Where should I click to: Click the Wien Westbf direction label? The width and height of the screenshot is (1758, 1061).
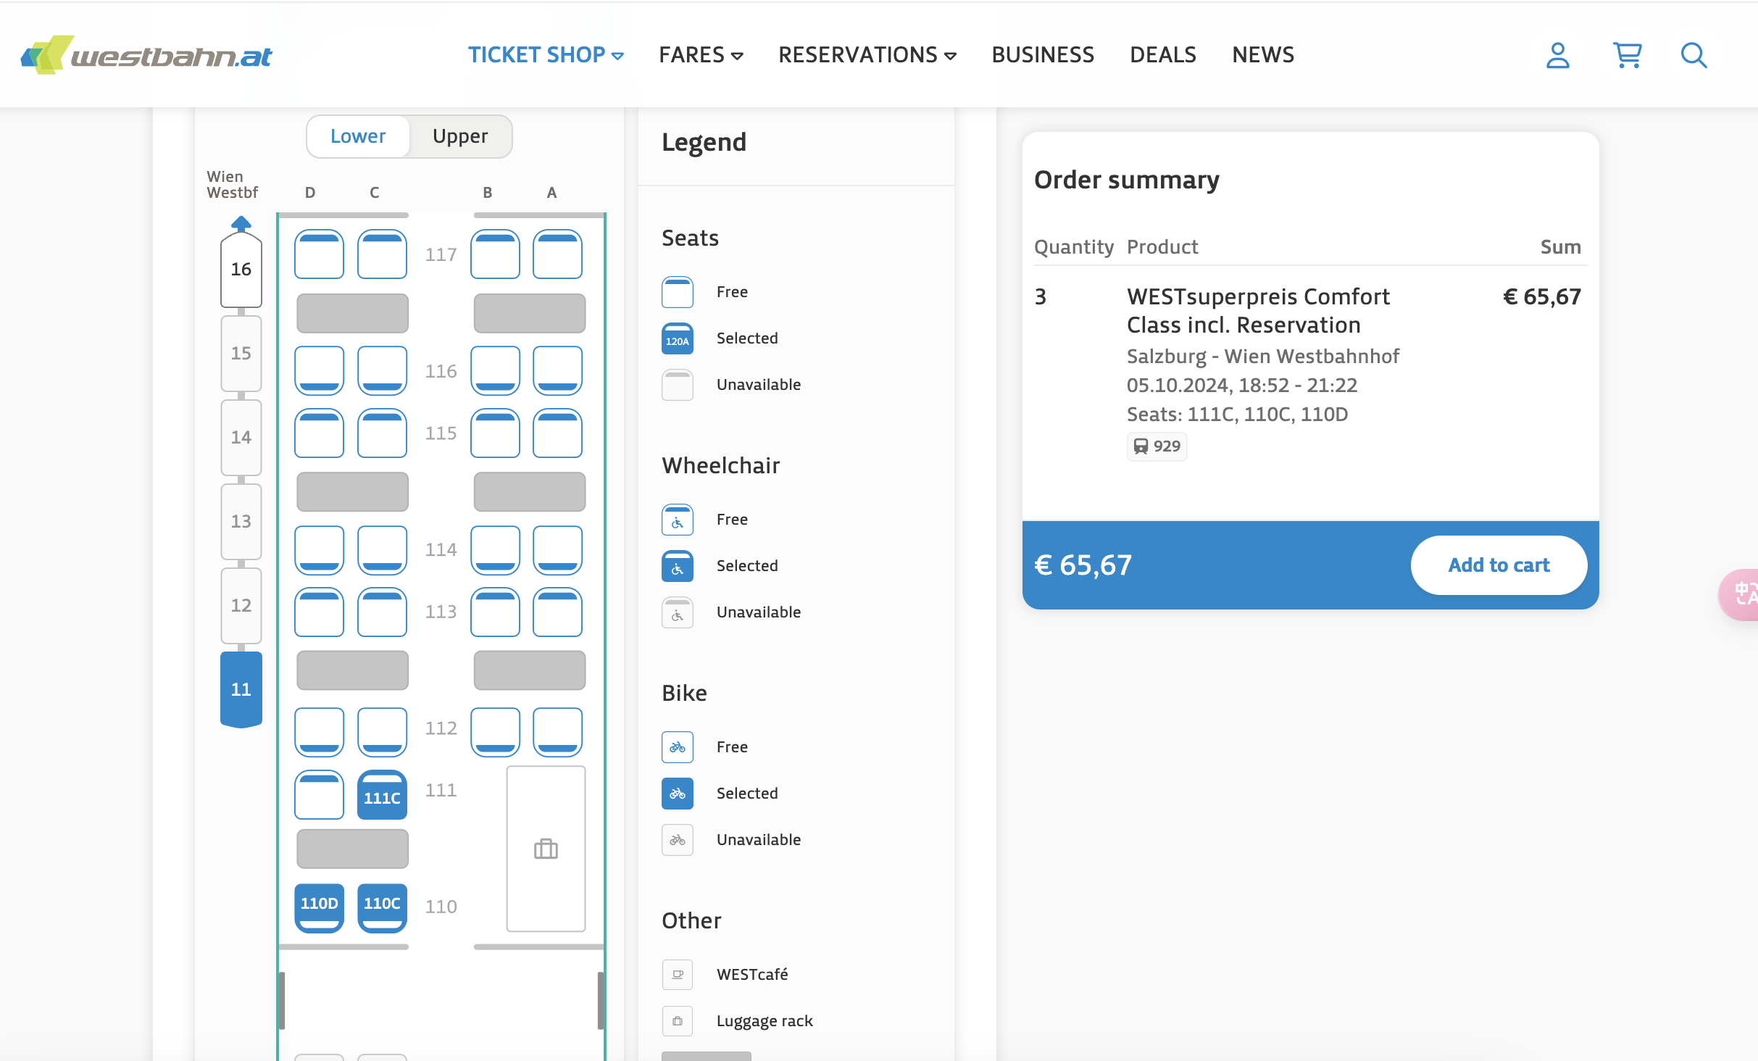[232, 185]
